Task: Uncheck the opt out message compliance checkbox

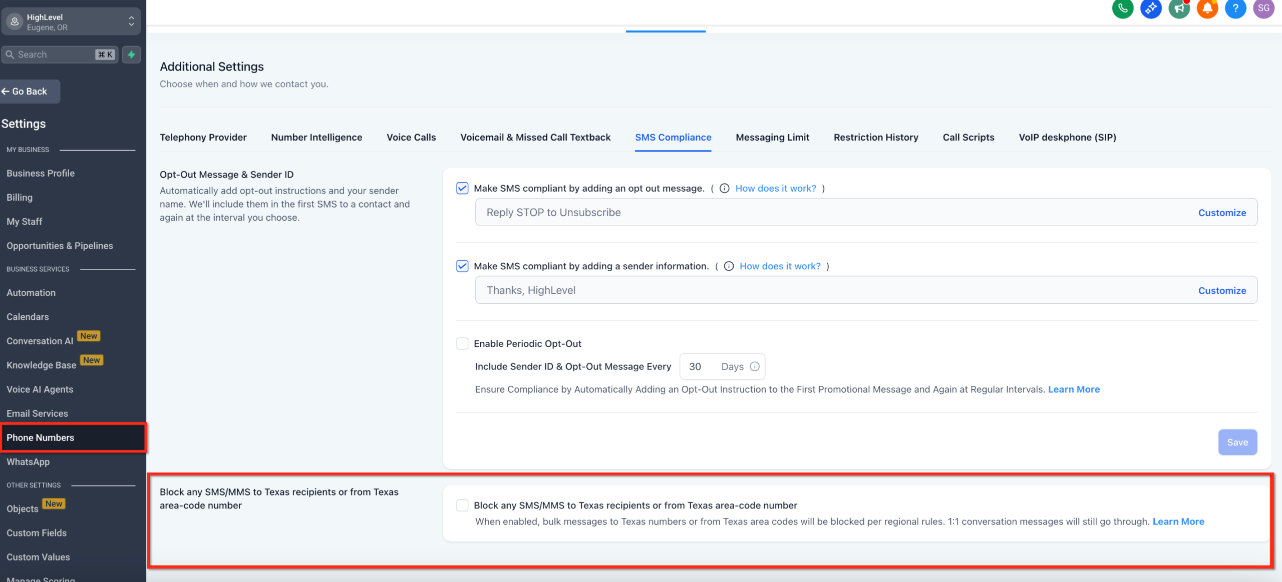Action: click(x=462, y=189)
